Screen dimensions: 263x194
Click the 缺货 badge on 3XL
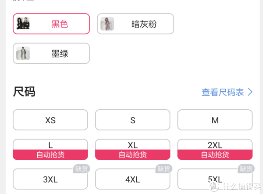(x=82, y=169)
